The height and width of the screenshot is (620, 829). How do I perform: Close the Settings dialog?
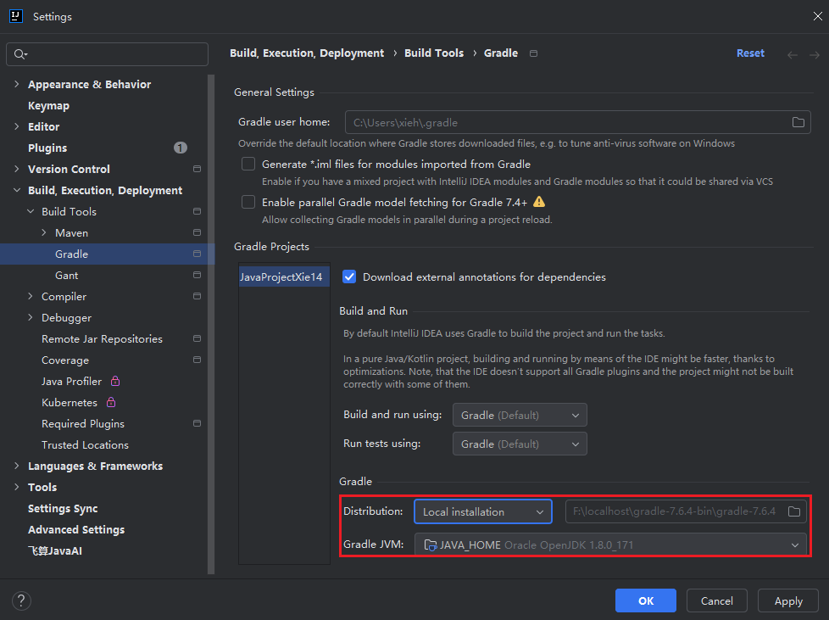pyautogui.click(x=817, y=16)
